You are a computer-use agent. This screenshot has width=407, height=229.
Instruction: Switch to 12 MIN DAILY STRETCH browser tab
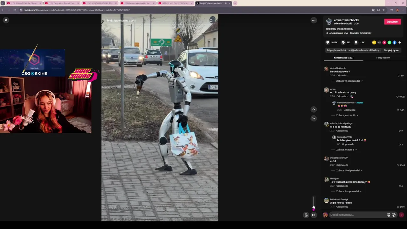(x=175, y=3)
